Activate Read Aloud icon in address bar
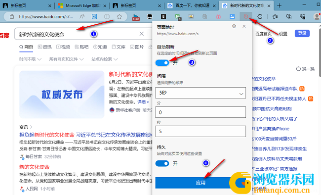This screenshot has height=195, width=321. [82, 17]
